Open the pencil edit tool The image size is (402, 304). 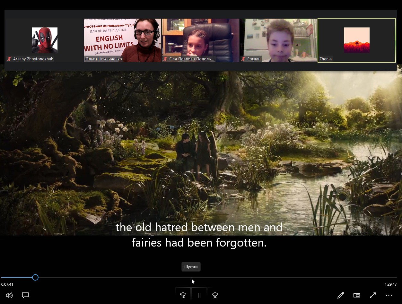tap(341, 295)
